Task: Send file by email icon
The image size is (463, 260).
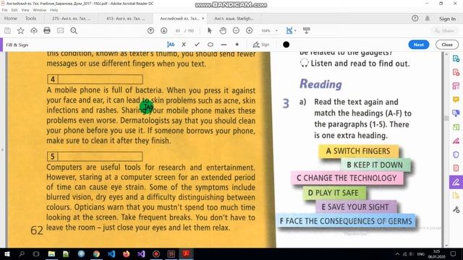Action: pyautogui.click(x=61, y=30)
